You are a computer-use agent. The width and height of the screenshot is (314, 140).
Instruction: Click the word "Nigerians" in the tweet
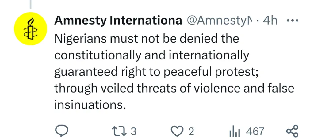tap(81, 39)
